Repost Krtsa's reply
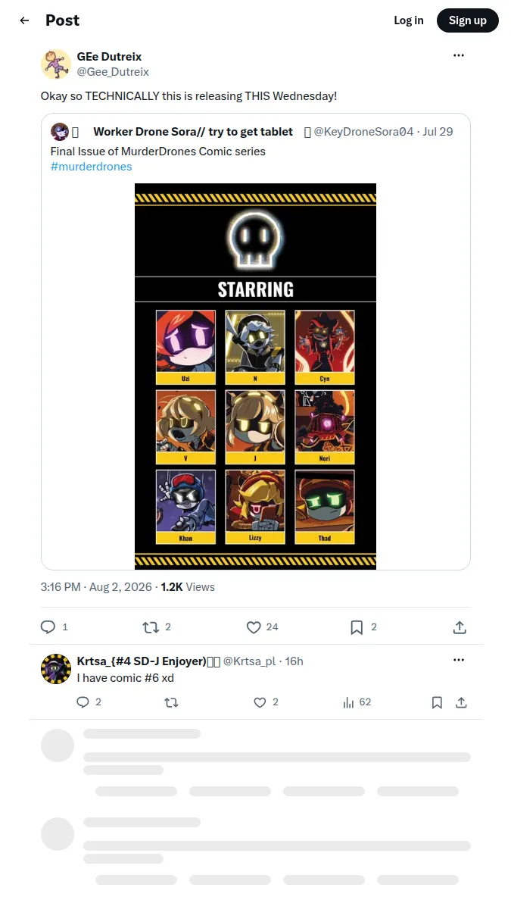Screen dimensions: 511x897 [x=172, y=702]
